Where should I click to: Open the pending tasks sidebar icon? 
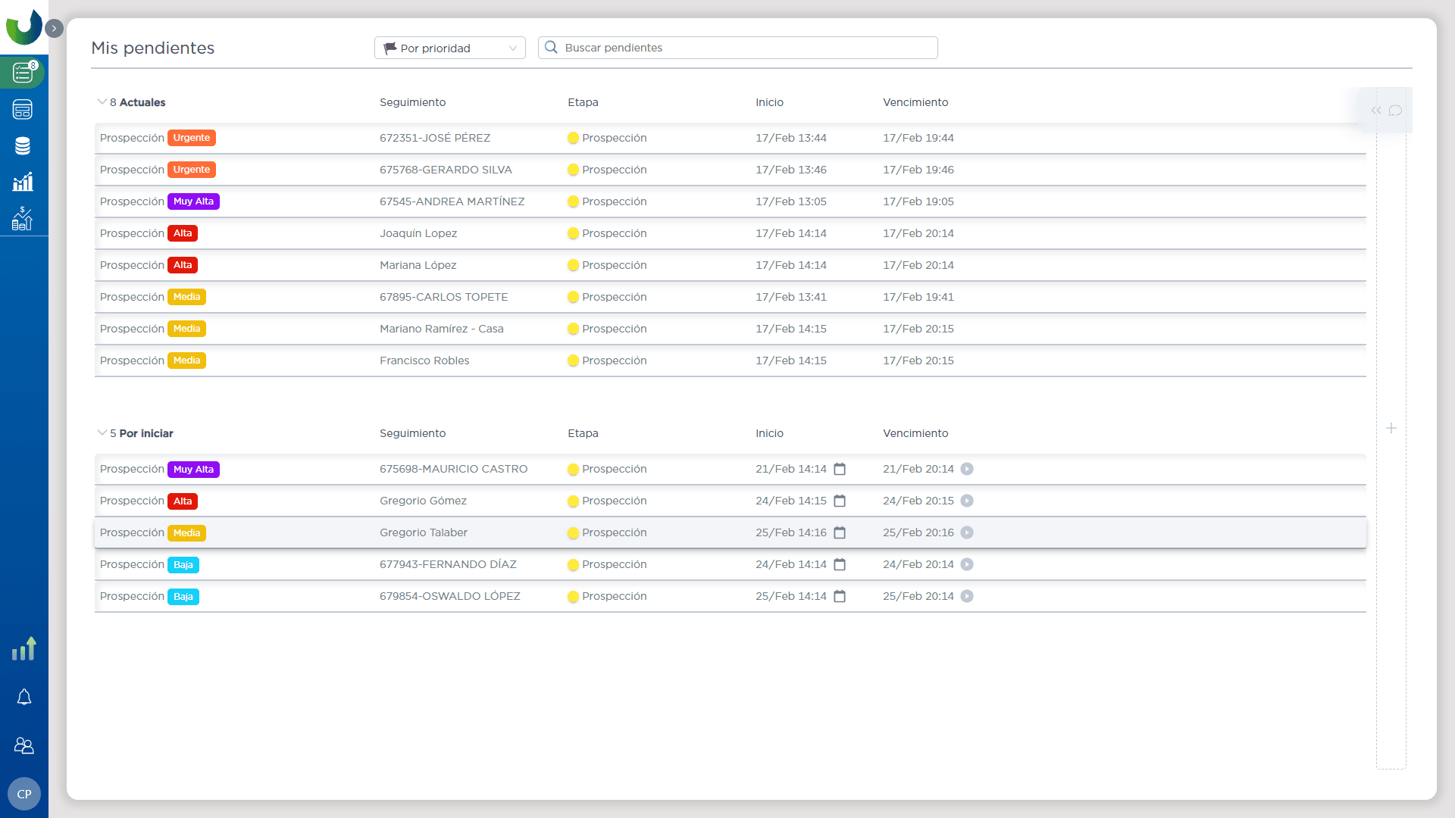point(23,73)
